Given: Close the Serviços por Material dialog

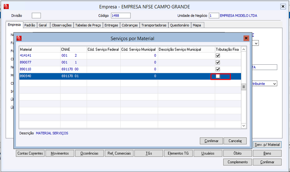Looking at the screenshot, I should [246, 38].
